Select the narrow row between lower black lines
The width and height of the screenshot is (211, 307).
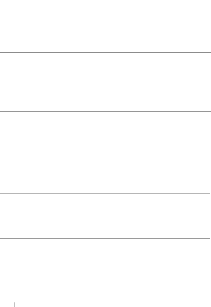105,202
